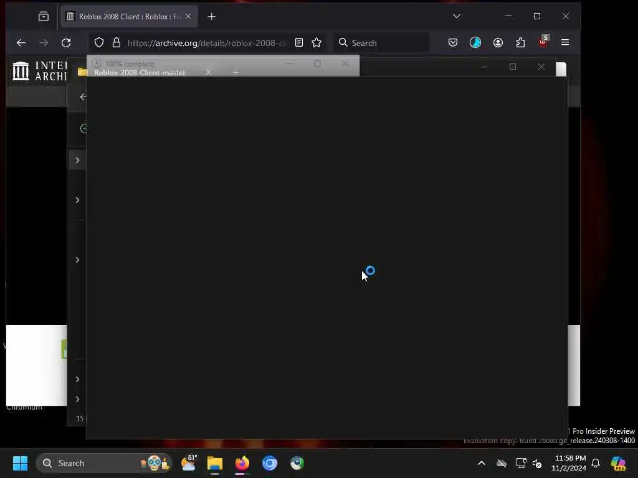
Task: Click the Firefox back arrow button
Action: pyautogui.click(x=21, y=43)
